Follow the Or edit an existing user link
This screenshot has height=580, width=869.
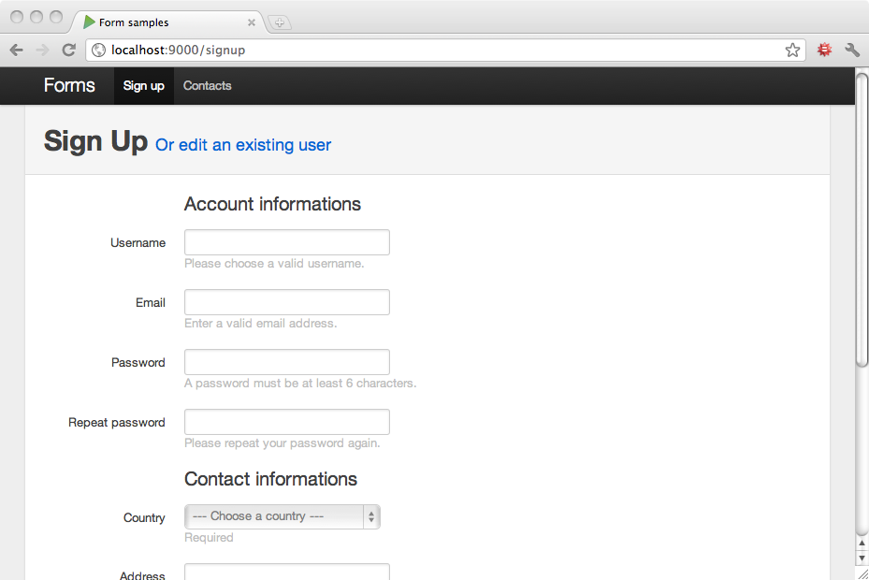point(243,145)
